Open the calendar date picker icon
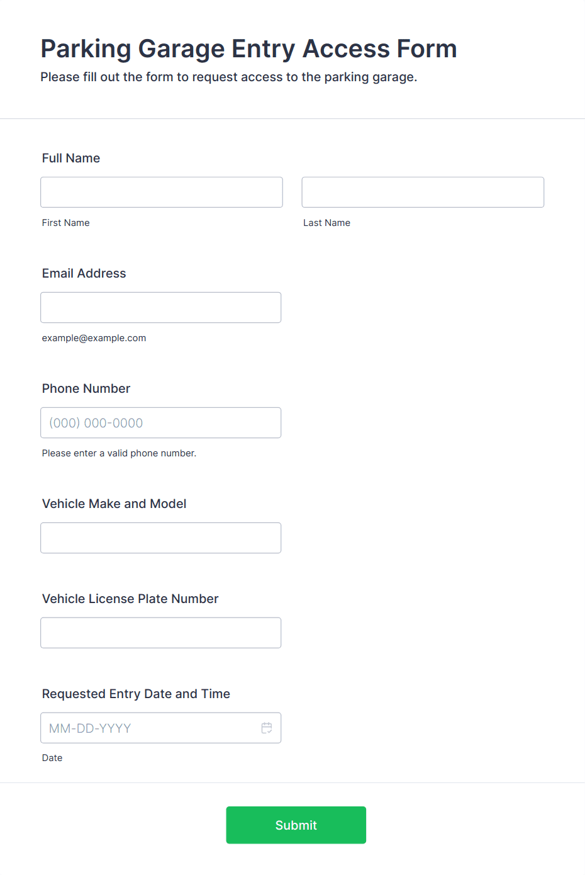Viewport: 585px width, 875px height. coord(267,728)
